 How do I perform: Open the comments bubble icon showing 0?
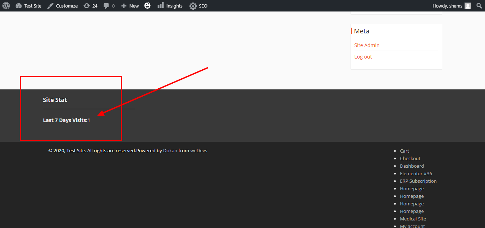point(106,5)
